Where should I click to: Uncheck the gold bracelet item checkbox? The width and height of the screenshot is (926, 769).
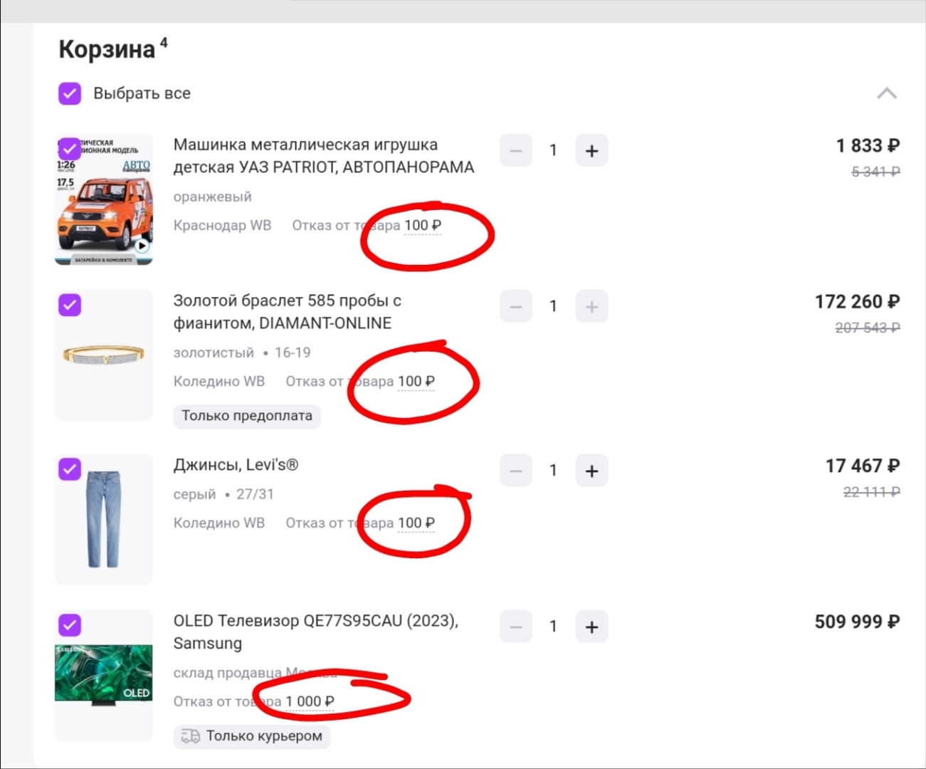point(70,305)
